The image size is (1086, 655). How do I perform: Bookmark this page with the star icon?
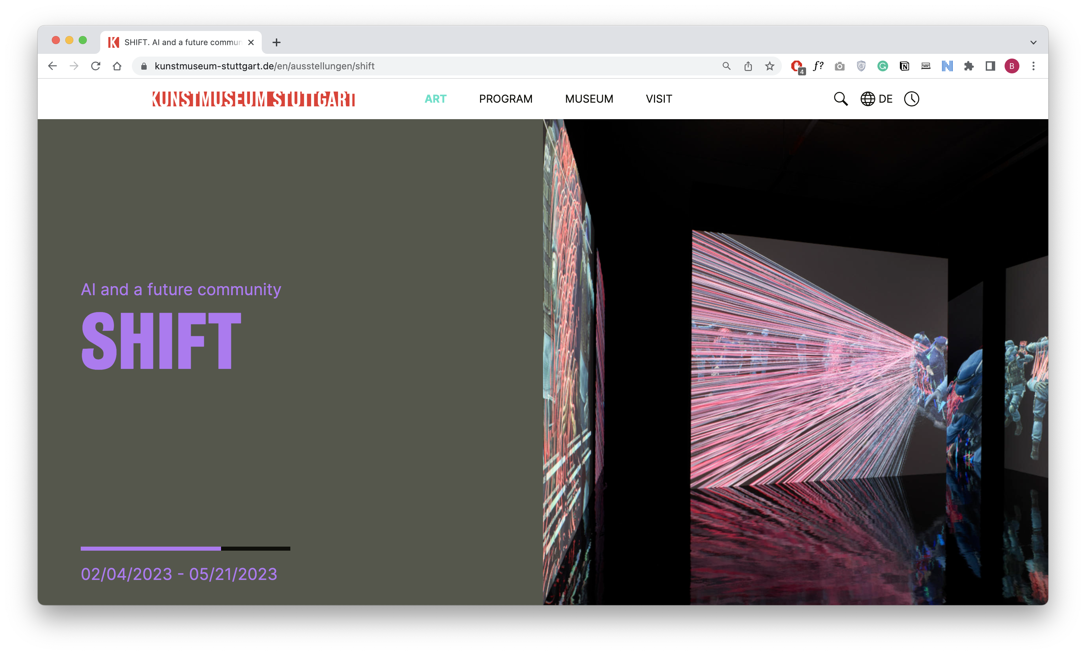769,66
